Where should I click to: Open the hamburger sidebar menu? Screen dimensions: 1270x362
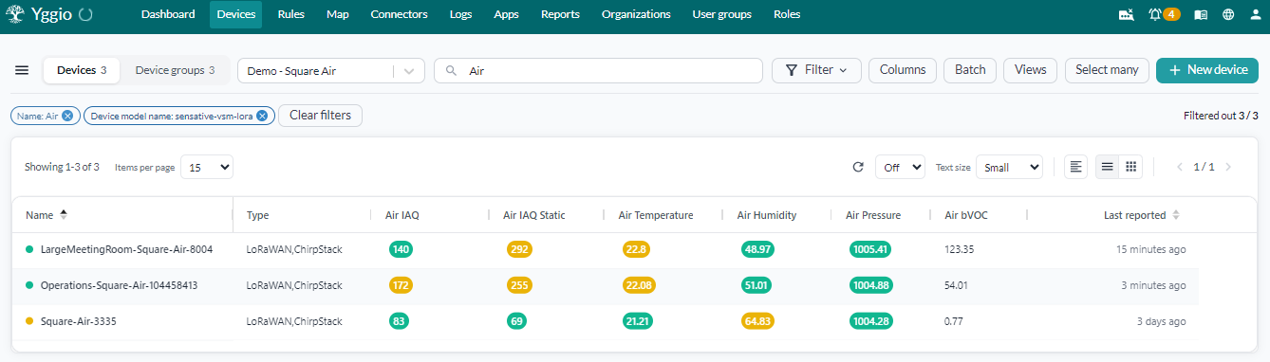point(22,70)
